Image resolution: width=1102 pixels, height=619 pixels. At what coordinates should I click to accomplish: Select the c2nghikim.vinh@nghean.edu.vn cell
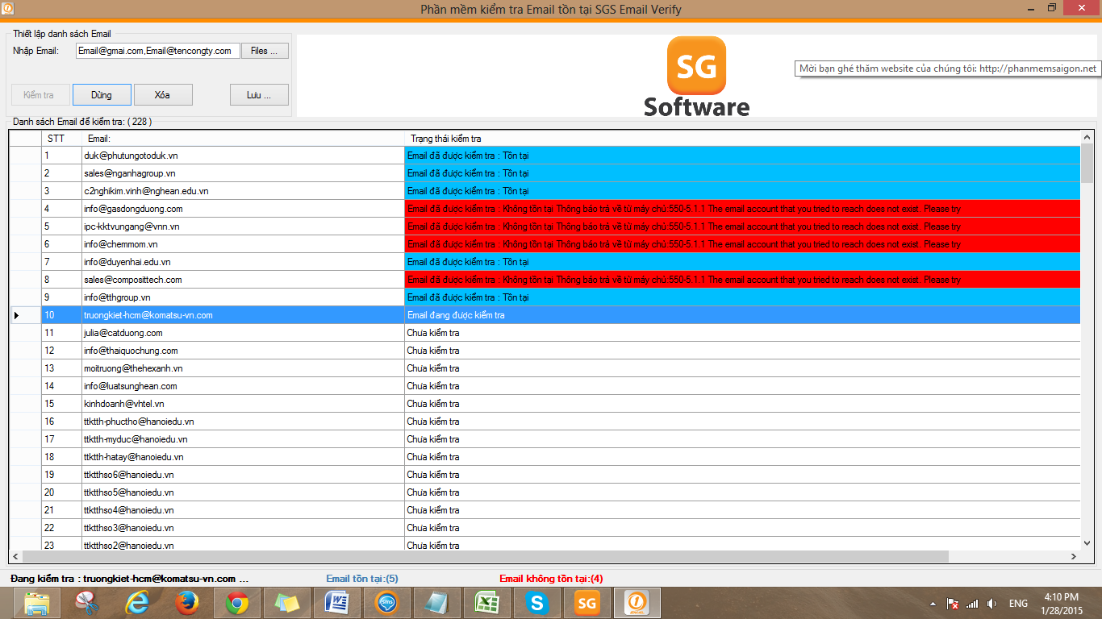click(243, 191)
